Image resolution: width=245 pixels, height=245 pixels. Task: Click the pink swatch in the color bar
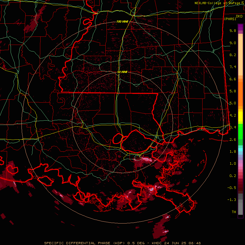(x=240, y=165)
